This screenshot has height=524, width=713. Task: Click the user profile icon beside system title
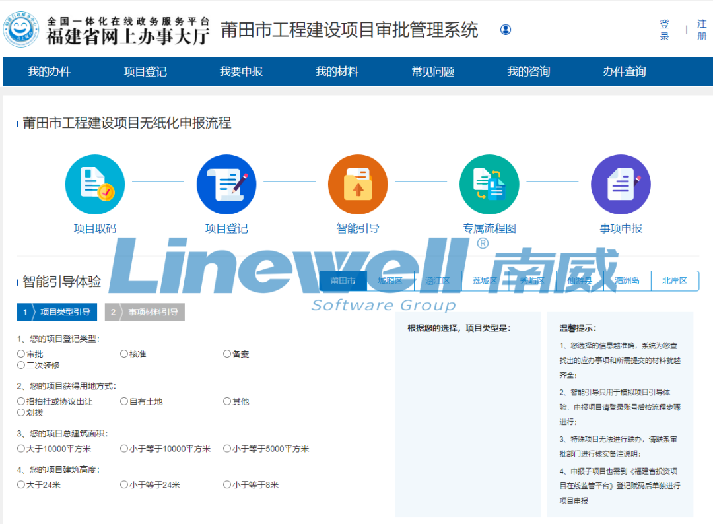pos(506,30)
